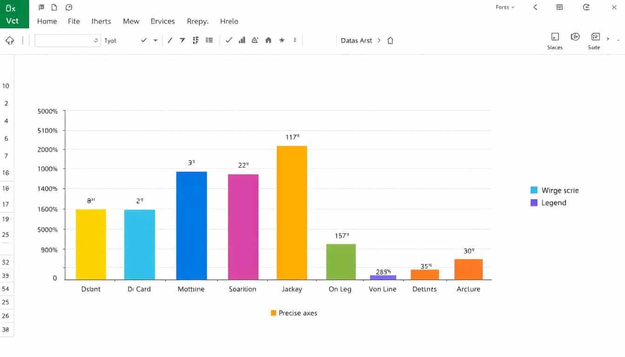Image resolution: width=625 pixels, height=357 pixels.
Task: Open the Rrepy menu
Action: pyautogui.click(x=197, y=21)
